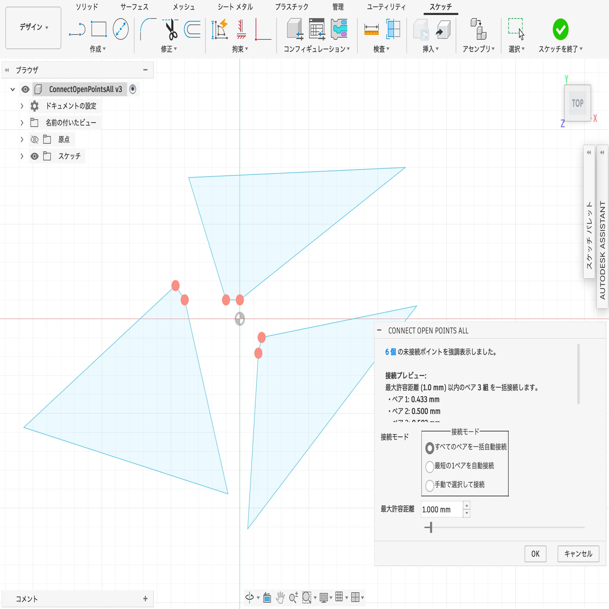Click the window Select tool icon
Screen dimensions: 609x609
[516, 29]
